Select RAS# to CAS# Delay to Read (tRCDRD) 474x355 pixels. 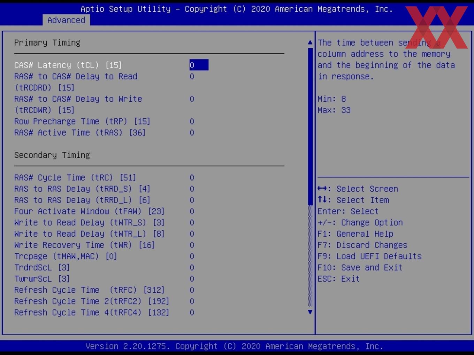(76, 82)
